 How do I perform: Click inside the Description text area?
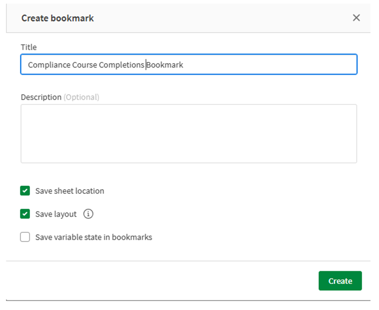[189, 133]
